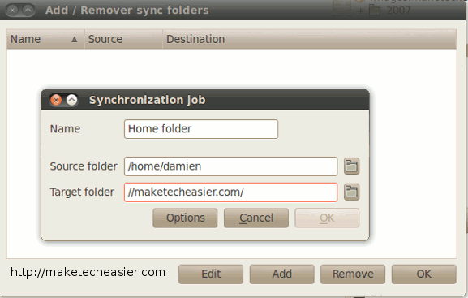Browse for source folder using folder icon
Image resolution: width=468 pixels, height=298 pixels.
(351, 166)
